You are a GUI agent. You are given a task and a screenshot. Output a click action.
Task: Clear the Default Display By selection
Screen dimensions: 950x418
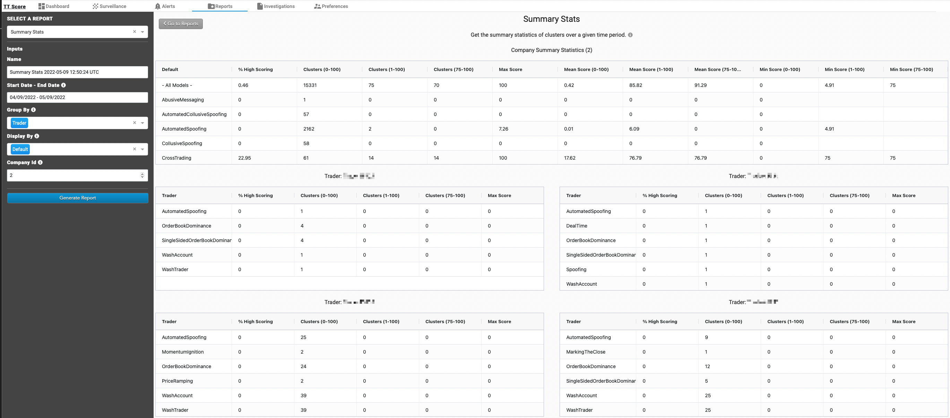tap(135, 149)
